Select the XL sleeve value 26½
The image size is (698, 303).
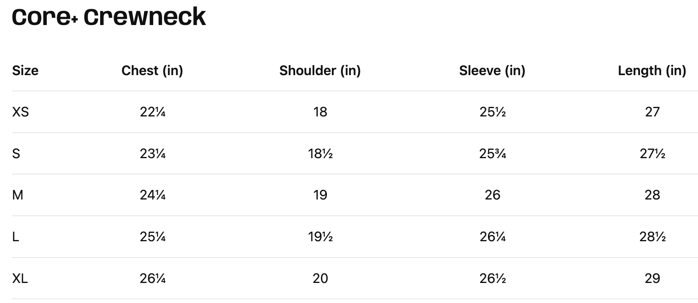493,278
